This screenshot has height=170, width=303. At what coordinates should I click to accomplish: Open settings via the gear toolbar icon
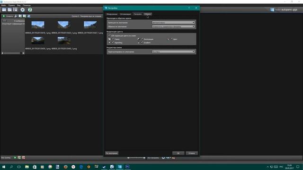23,9
